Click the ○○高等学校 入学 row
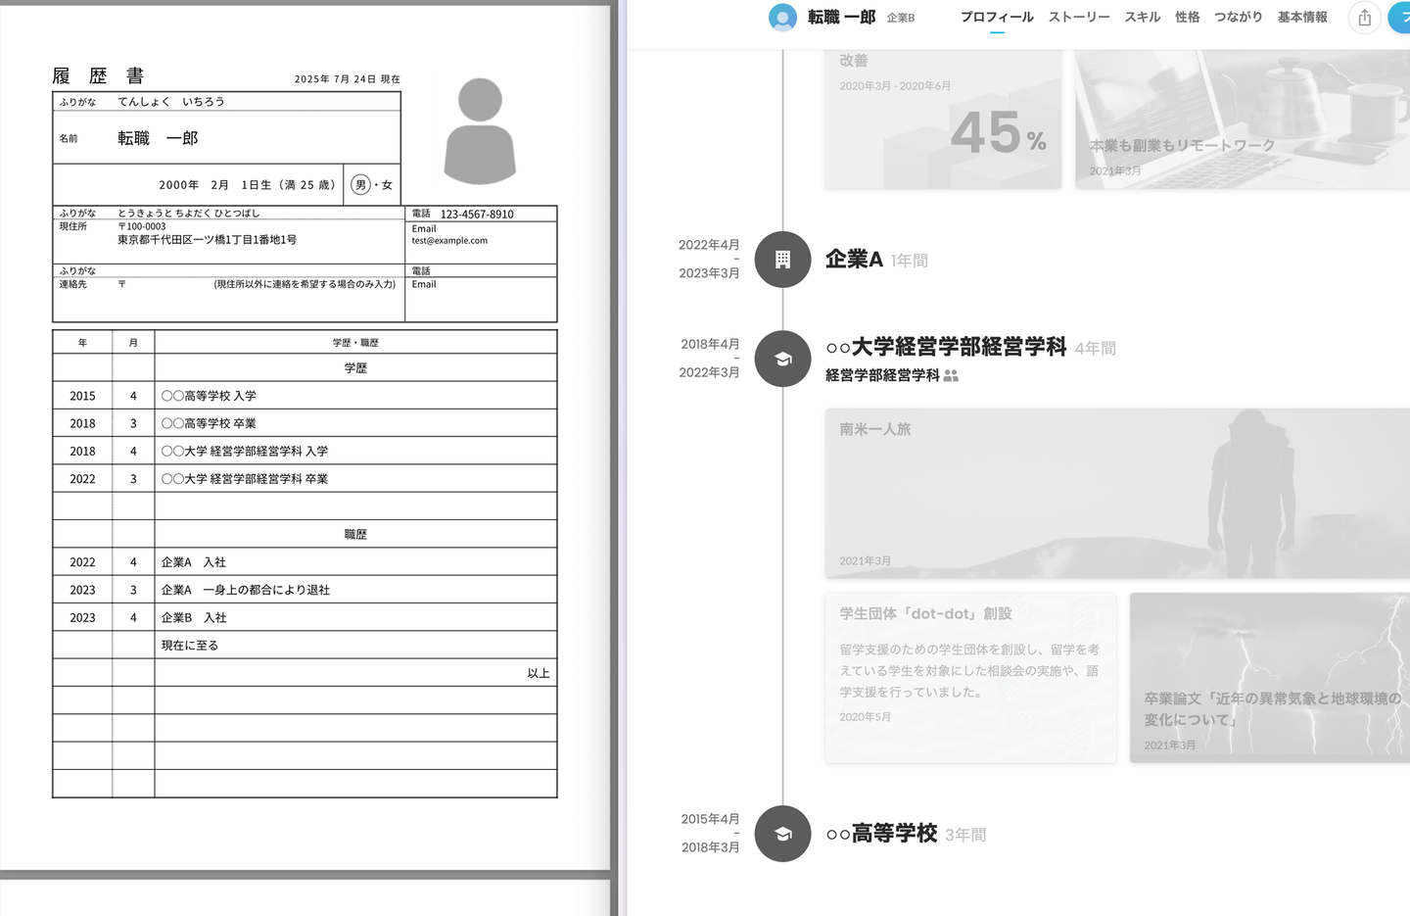 pos(305,396)
